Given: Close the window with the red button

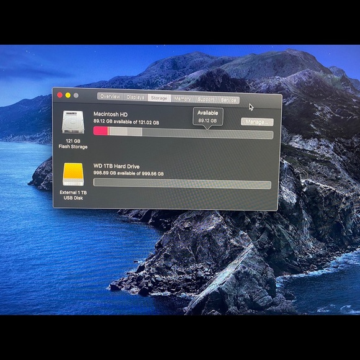Looking at the screenshot, I should click(x=60, y=95).
